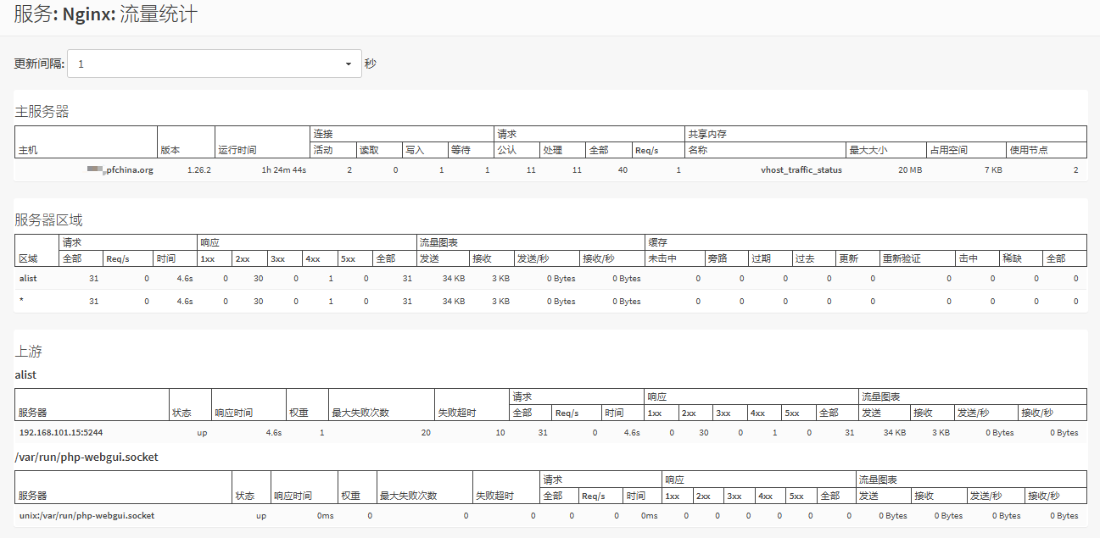Screen dimensions: 1100x538
Task: Select the Nginx version 1.26.2 value
Action: click(x=198, y=170)
